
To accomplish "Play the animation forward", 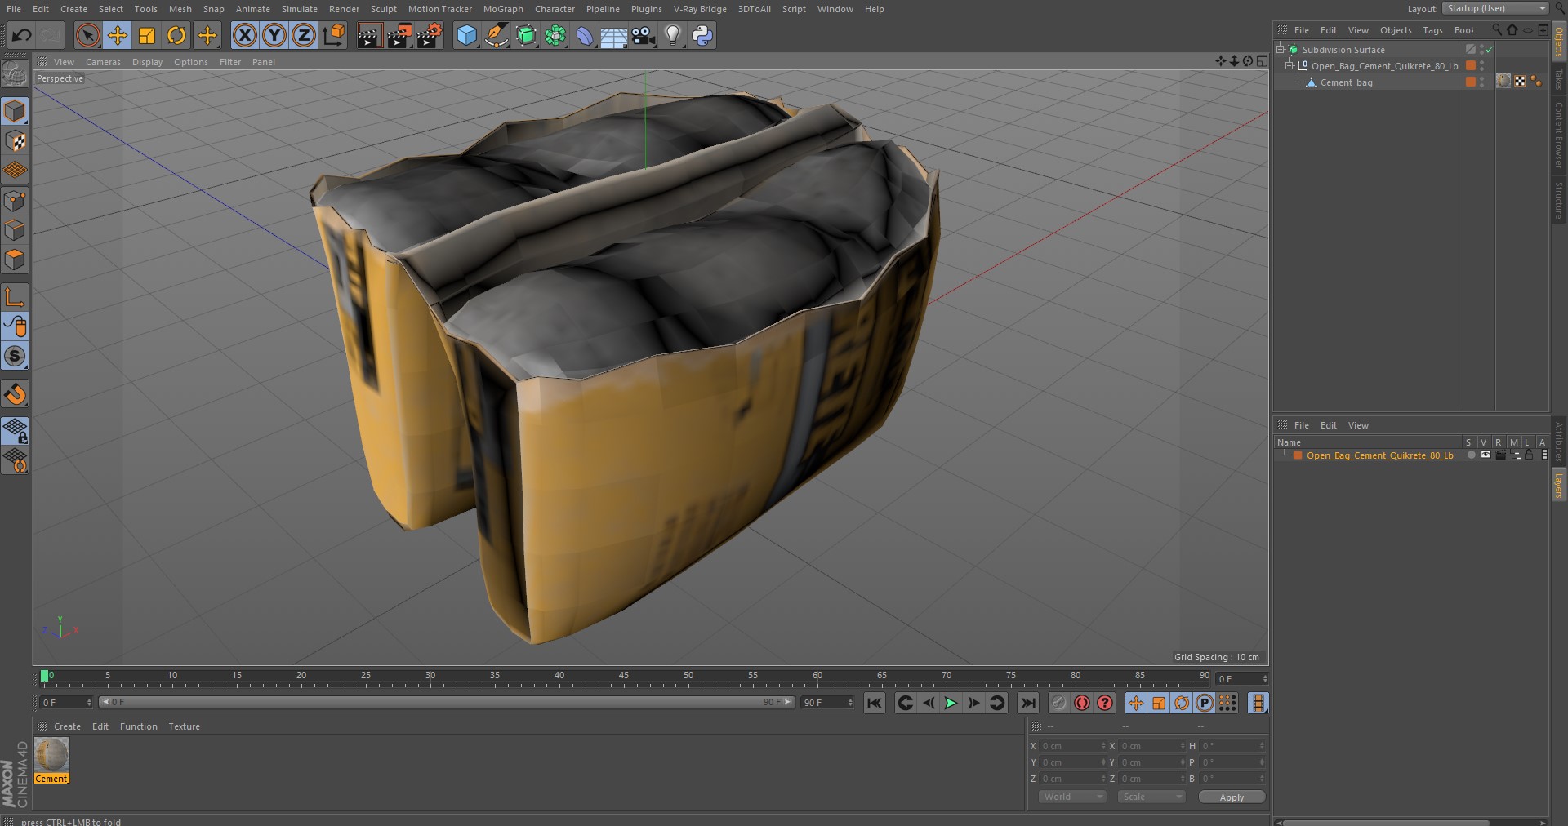I will coord(951,703).
